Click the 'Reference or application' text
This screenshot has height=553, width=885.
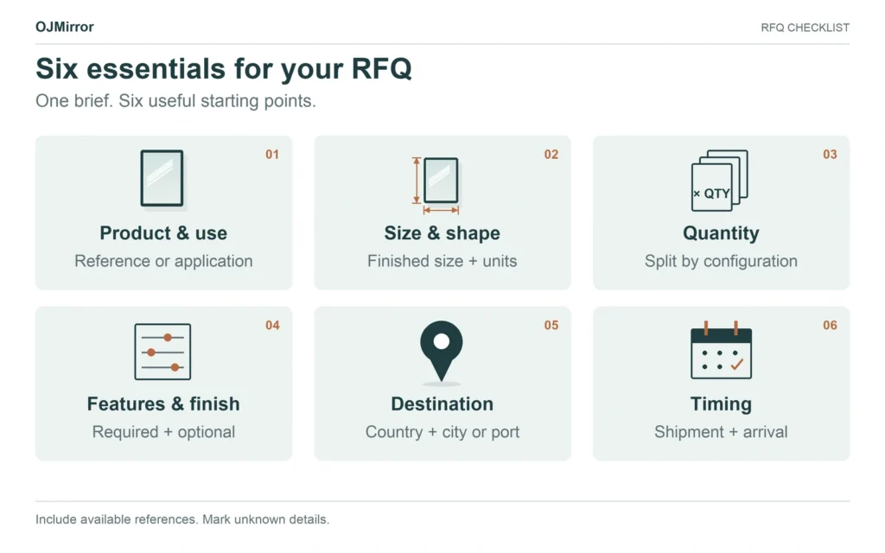(163, 261)
